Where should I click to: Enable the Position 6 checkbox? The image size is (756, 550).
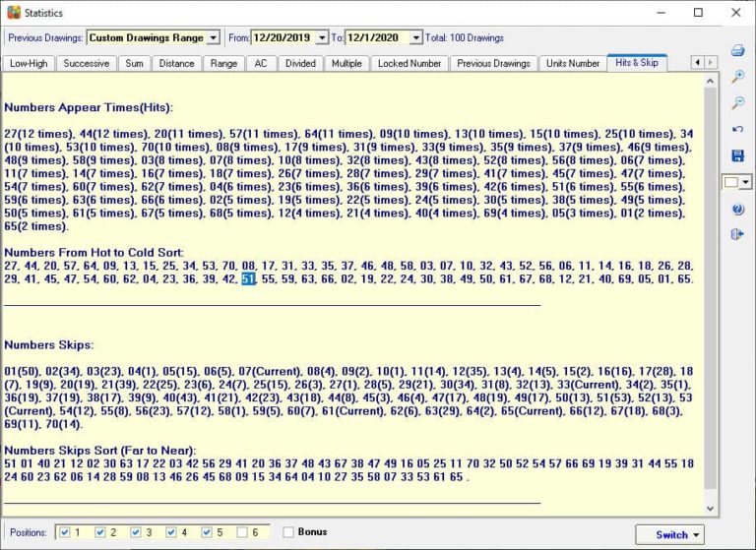click(243, 532)
